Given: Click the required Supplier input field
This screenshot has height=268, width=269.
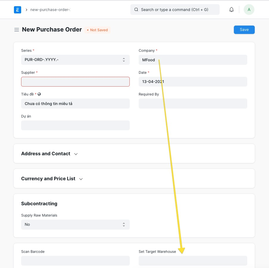Looking at the screenshot, I should tap(75, 82).
